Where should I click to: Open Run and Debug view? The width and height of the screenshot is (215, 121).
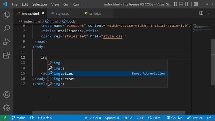click(6, 42)
